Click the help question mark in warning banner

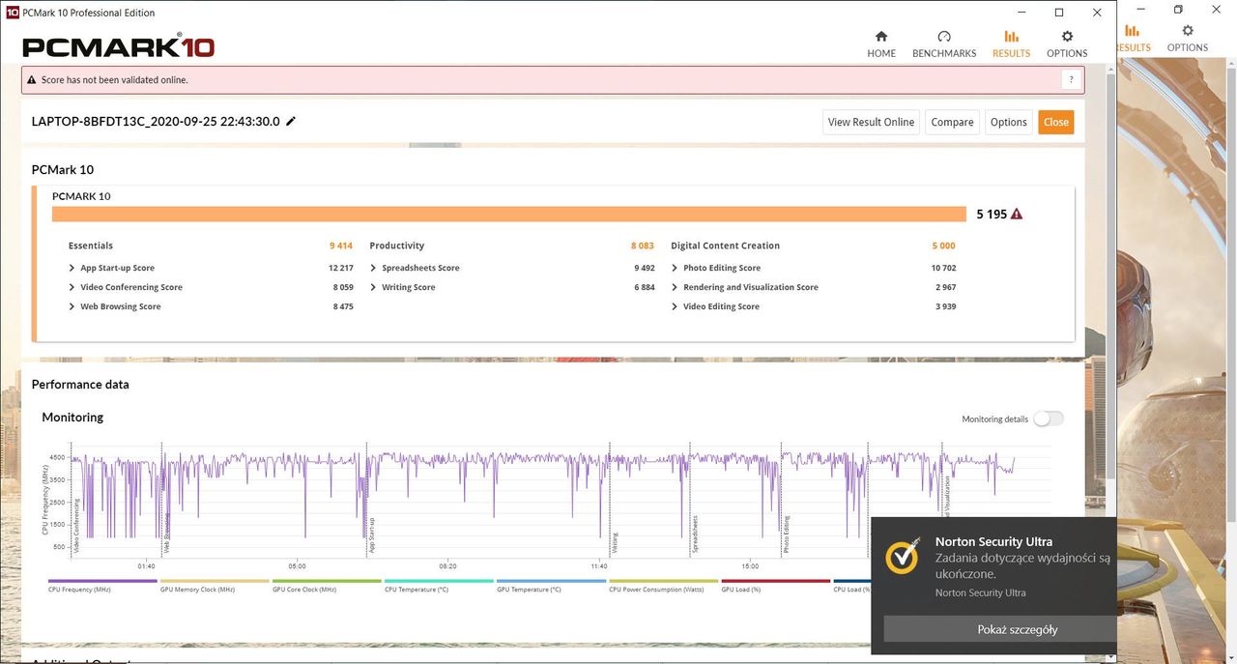[x=1071, y=80]
